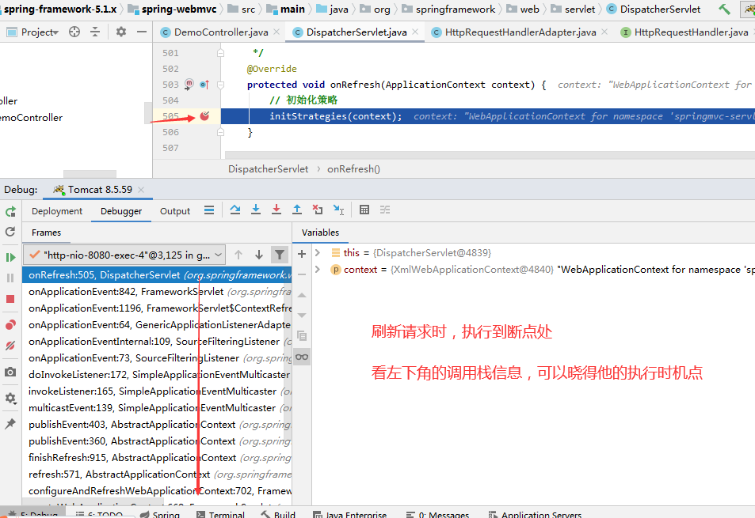The height and width of the screenshot is (518, 755).
Task: Open the thread selector dropdown
Action: (x=124, y=255)
